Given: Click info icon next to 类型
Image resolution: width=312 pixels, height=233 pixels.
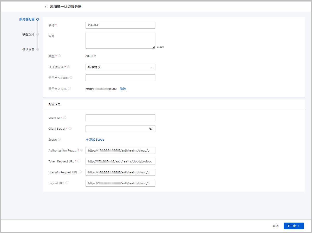Looking at the screenshot, I should [59, 56].
